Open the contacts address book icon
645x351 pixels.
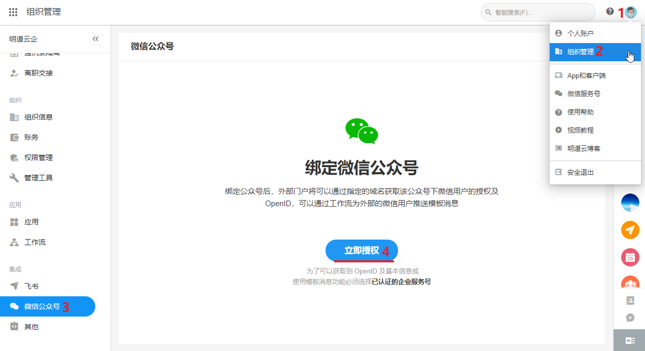point(630,300)
